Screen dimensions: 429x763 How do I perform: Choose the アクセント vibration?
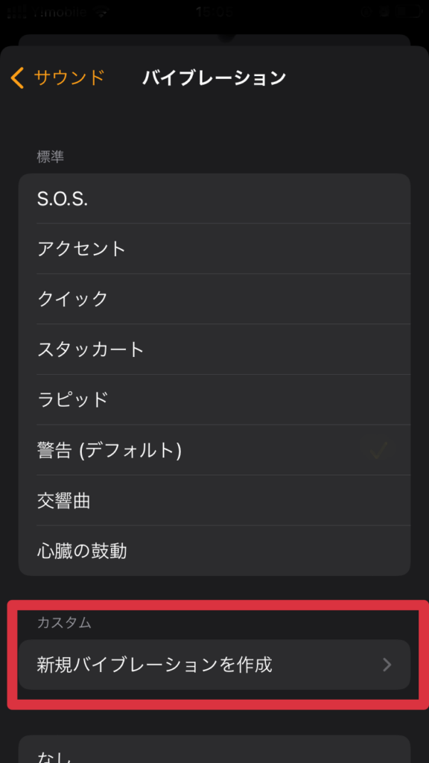pyautogui.click(x=214, y=249)
